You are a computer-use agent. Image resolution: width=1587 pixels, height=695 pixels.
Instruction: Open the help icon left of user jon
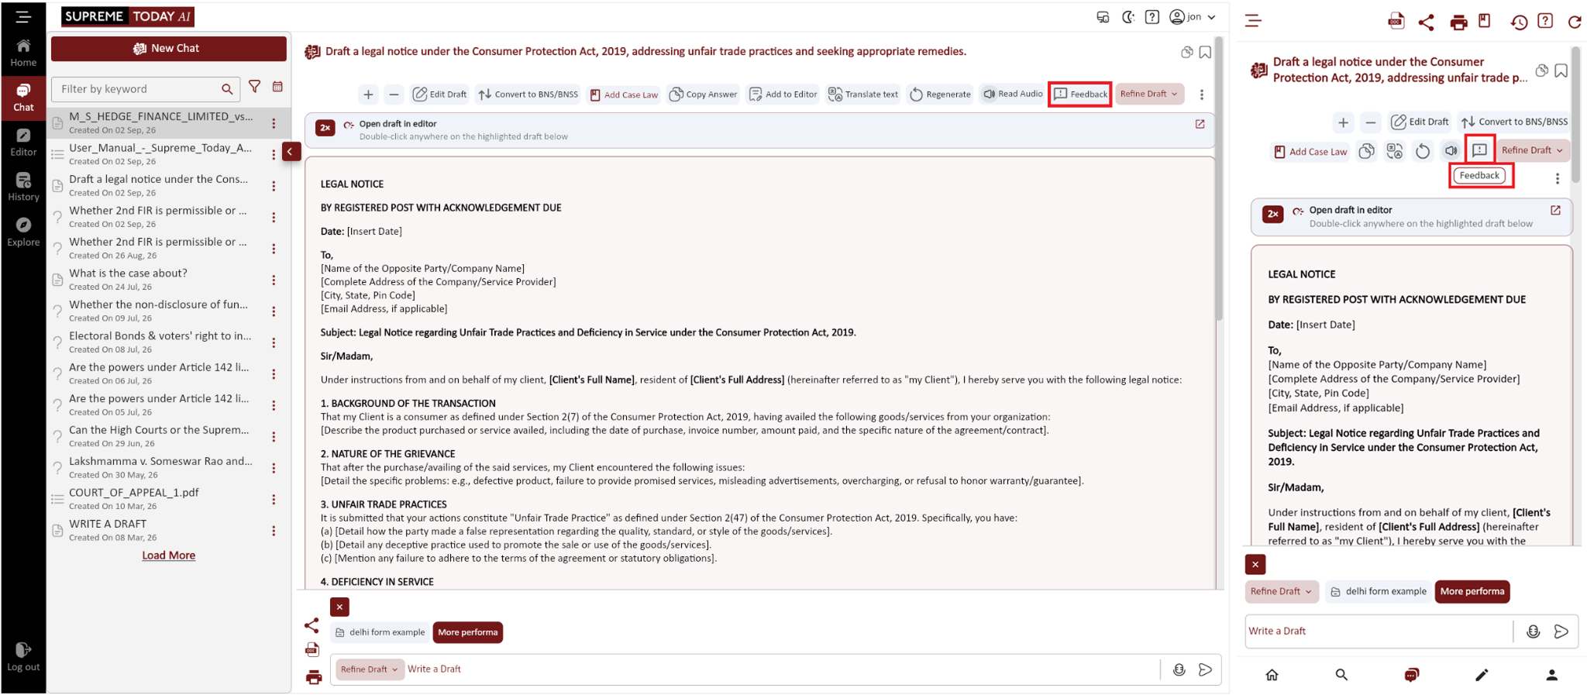[1152, 17]
